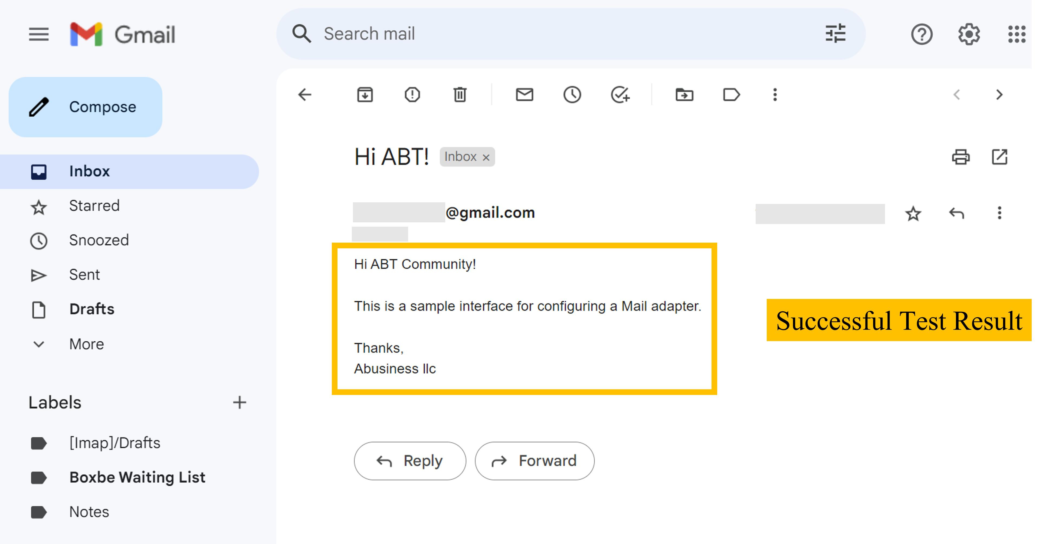Add this email to Tasks

tap(620, 95)
